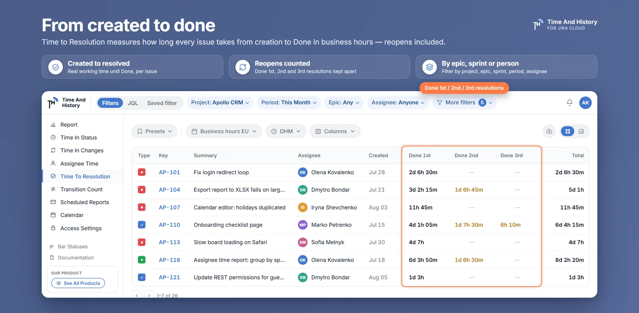The height and width of the screenshot is (313, 639).
Task: Click Olena Kovalenko avatar in AP-101 row
Action: 303,172
